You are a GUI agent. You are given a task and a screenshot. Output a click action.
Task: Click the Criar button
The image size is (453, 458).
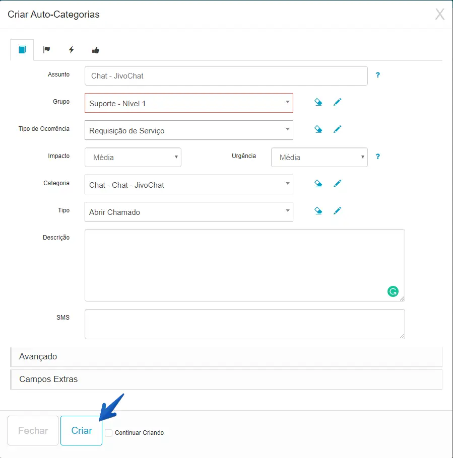coord(82,430)
